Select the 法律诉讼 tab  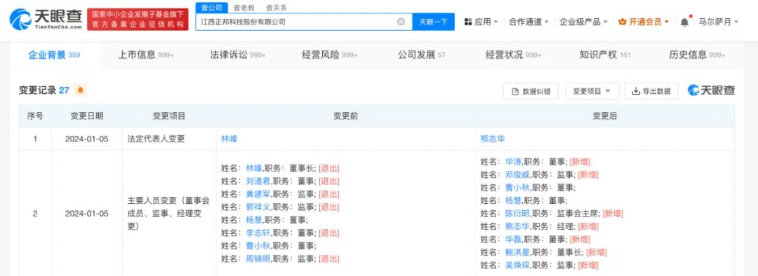(238, 55)
